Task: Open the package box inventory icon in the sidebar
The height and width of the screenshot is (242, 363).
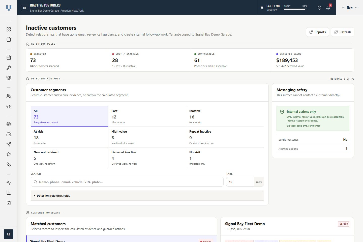Action: (x=9, y=78)
